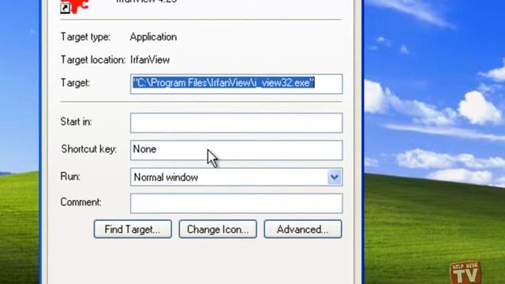Click the Target path input field
Image resolution: width=505 pixels, height=284 pixels.
237,84
